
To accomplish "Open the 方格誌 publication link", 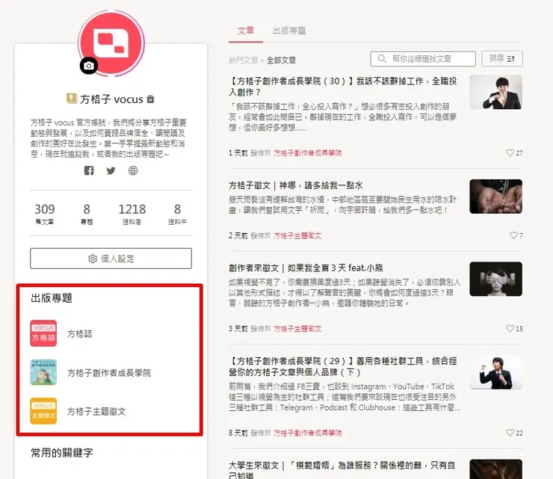I will point(80,334).
